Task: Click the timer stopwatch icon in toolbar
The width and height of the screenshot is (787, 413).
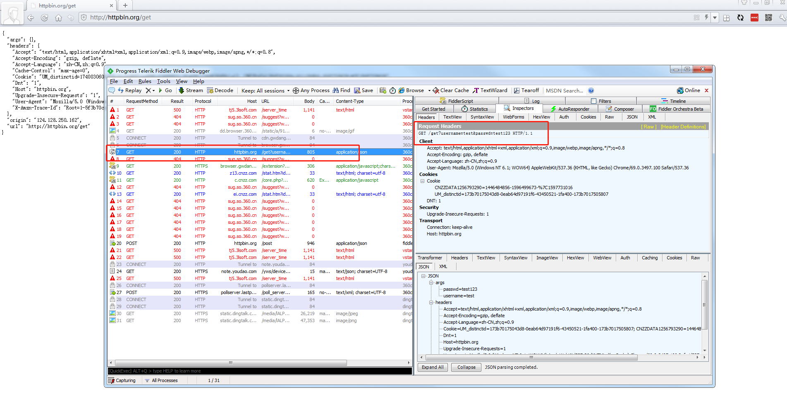Action: coord(393,90)
